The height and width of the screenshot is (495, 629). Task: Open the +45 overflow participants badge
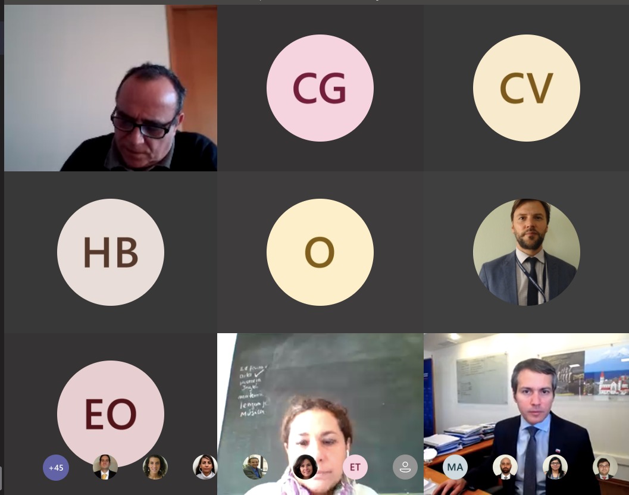pyautogui.click(x=56, y=467)
